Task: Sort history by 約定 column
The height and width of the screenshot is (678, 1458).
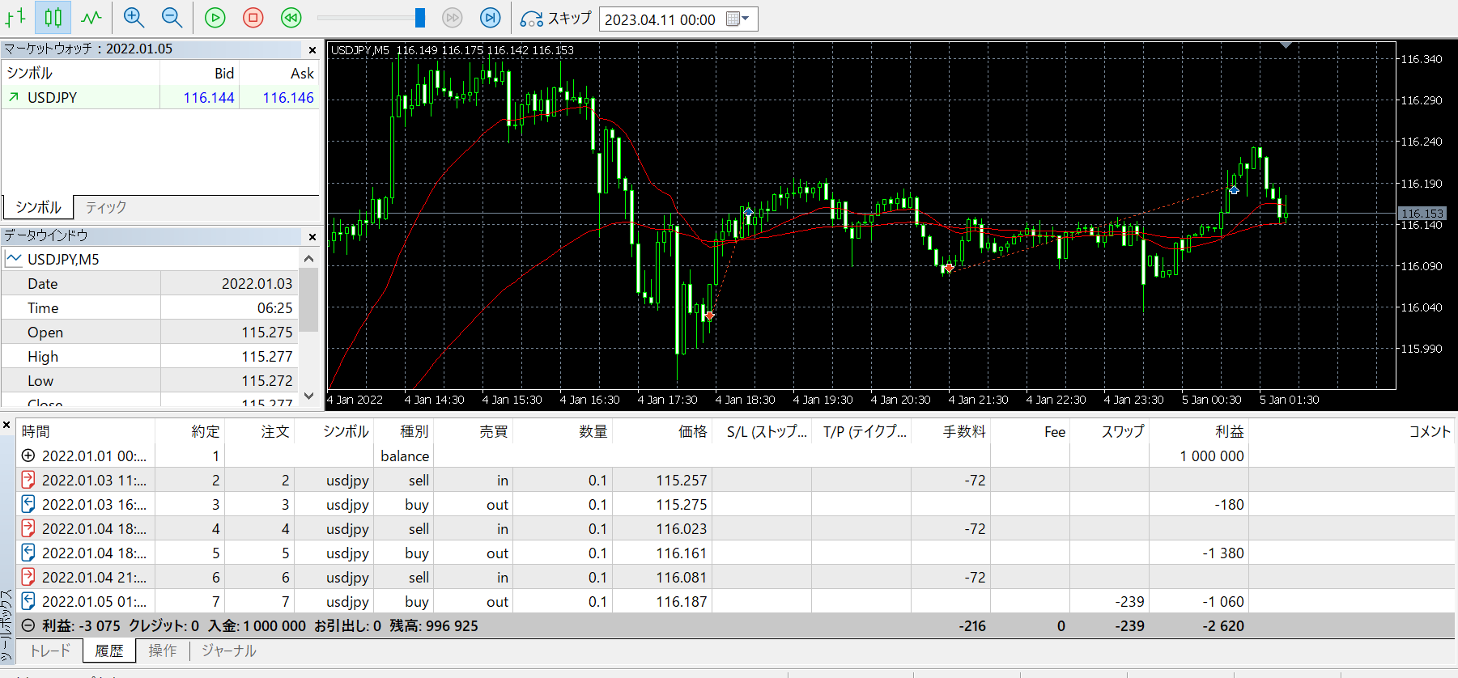Action: (206, 432)
